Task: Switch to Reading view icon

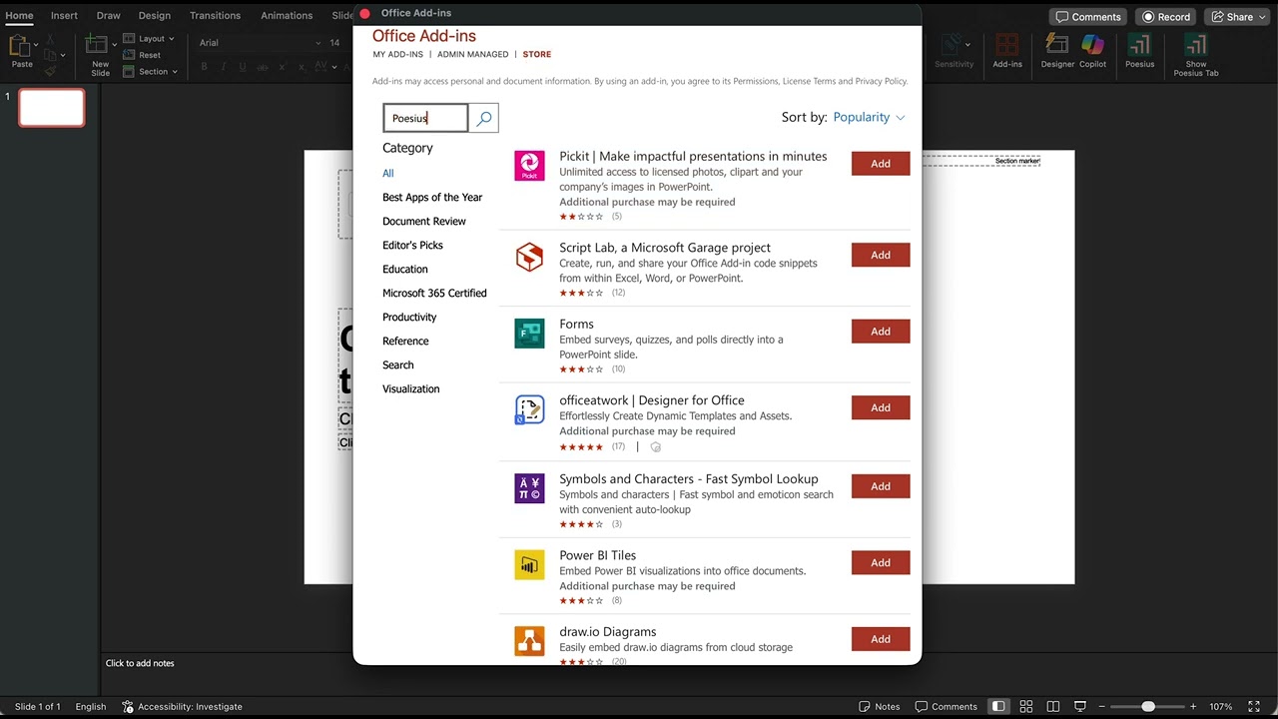Action: (1052, 706)
